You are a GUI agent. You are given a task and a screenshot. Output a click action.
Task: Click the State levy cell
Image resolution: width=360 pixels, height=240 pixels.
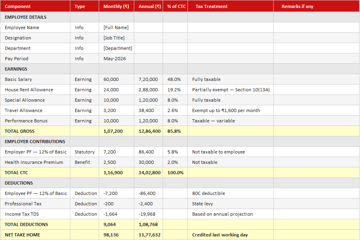(231, 204)
